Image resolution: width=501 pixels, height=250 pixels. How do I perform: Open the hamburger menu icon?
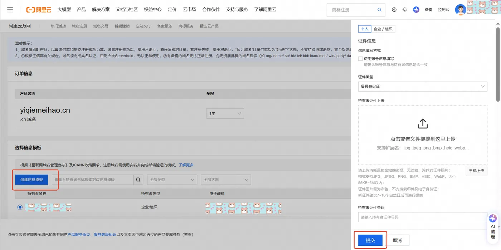(x=10, y=10)
